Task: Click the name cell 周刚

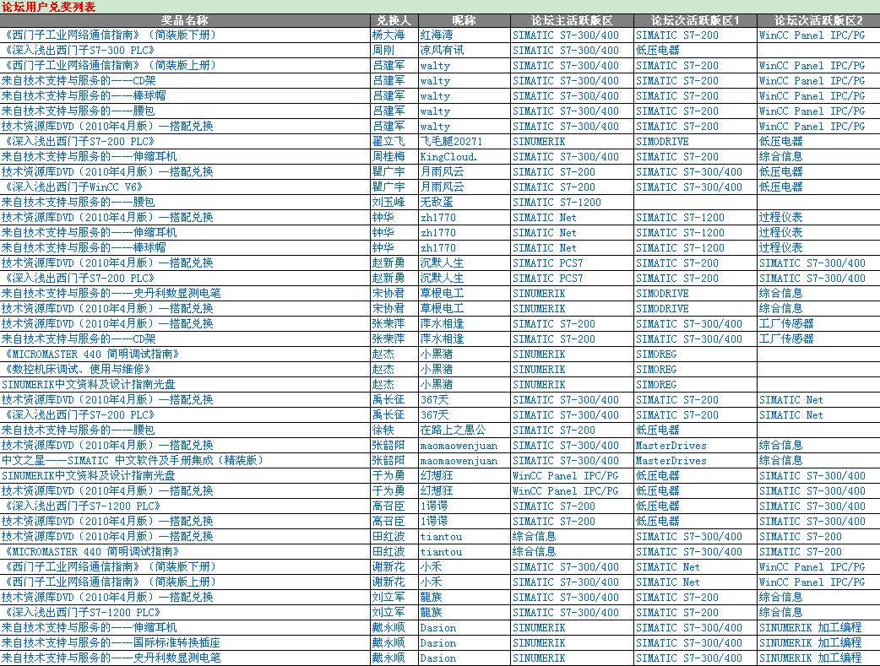Action: pyautogui.click(x=383, y=50)
